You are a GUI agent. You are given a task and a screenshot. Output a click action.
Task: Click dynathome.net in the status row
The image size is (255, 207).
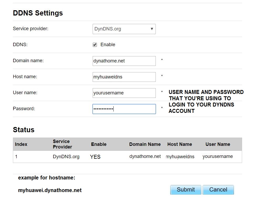(145, 156)
